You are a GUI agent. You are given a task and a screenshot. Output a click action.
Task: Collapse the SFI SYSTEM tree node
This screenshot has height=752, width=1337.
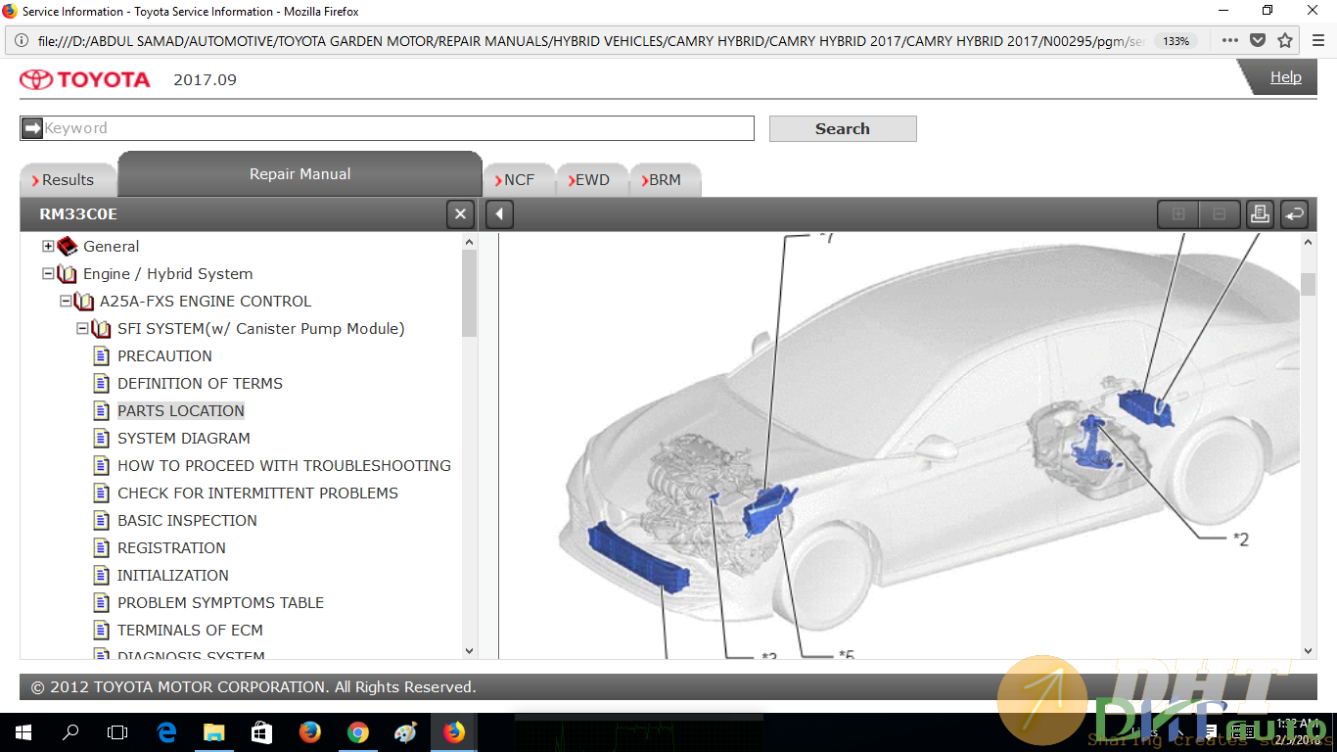[x=82, y=329]
